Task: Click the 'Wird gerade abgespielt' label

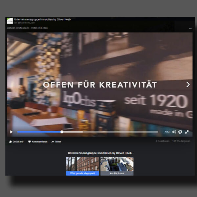Action: point(82,173)
